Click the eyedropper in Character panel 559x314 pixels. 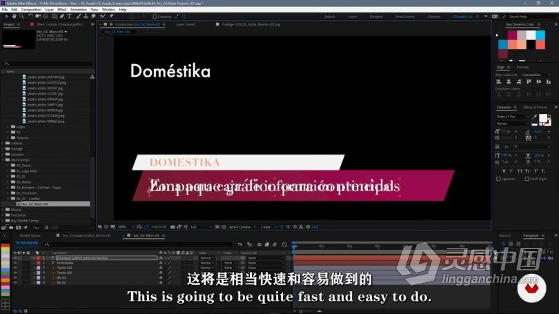(534, 117)
